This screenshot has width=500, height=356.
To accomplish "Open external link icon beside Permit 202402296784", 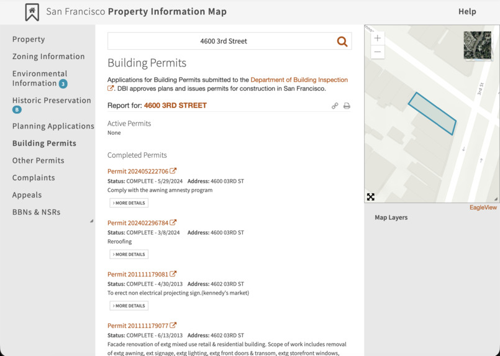I will coord(173,222).
